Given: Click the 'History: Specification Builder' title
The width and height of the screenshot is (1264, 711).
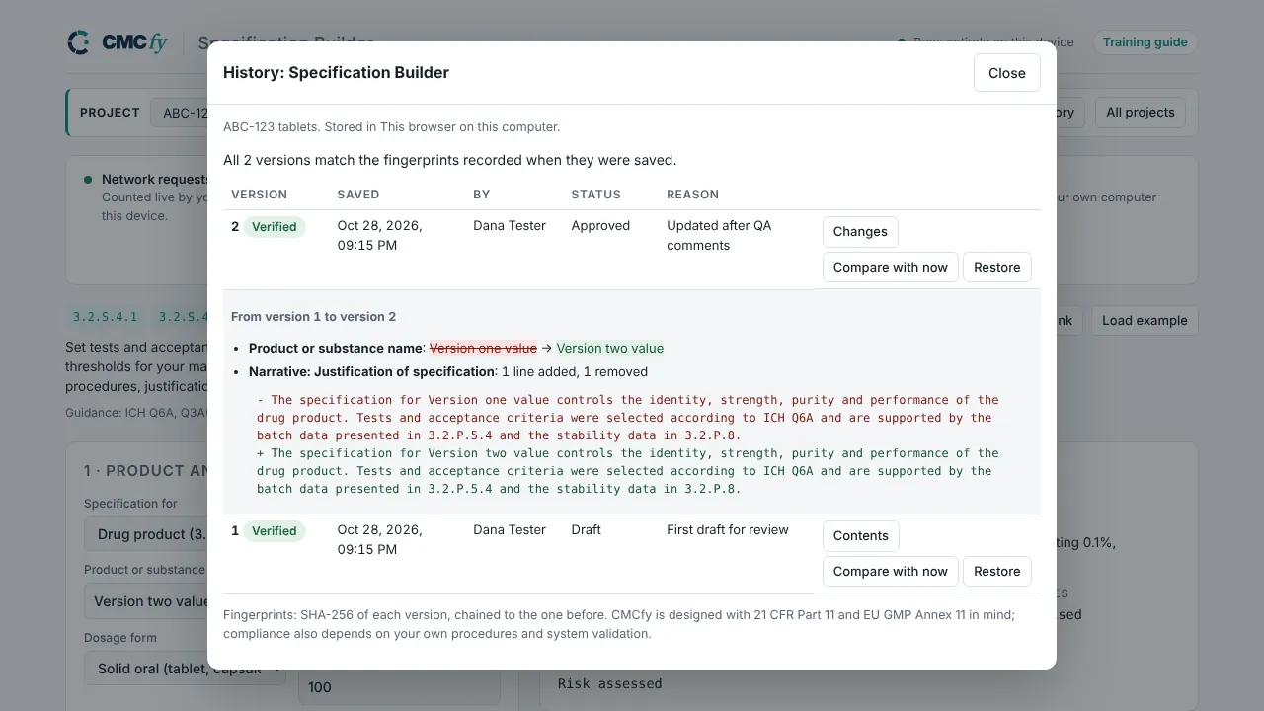Looking at the screenshot, I should 336,73.
